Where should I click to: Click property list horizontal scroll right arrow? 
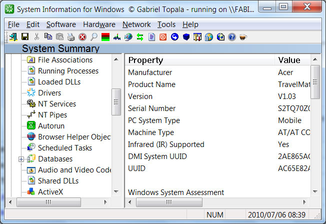[304, 202]
